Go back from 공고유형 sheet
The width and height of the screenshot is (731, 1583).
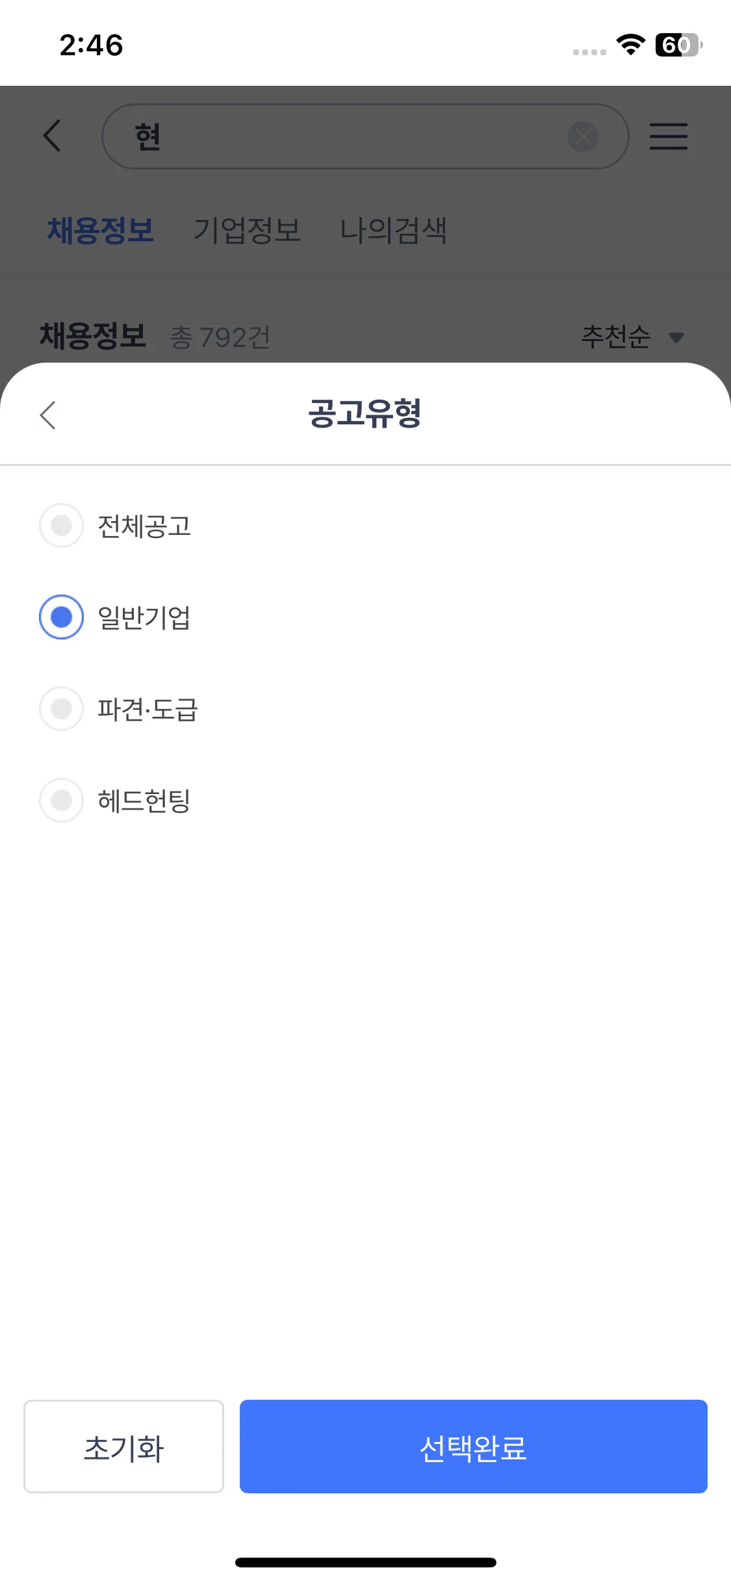pyautogui.click(x=48, y=415)
